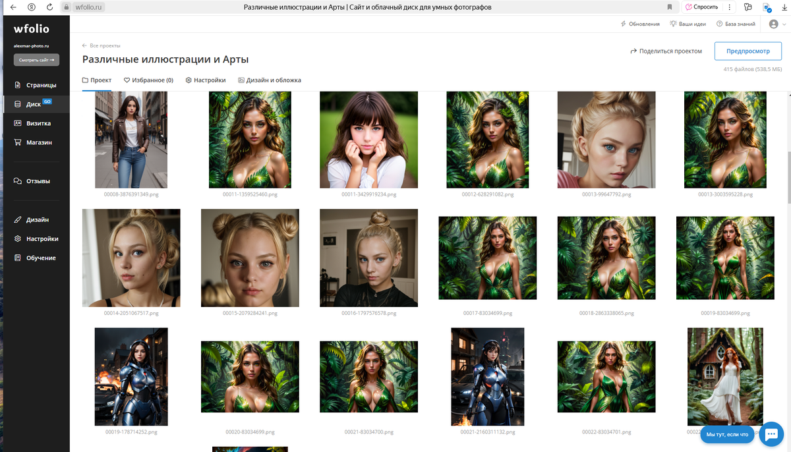Expand the account dropdown chevron
This screenshot has width=791, height=452.
[784, 24]
